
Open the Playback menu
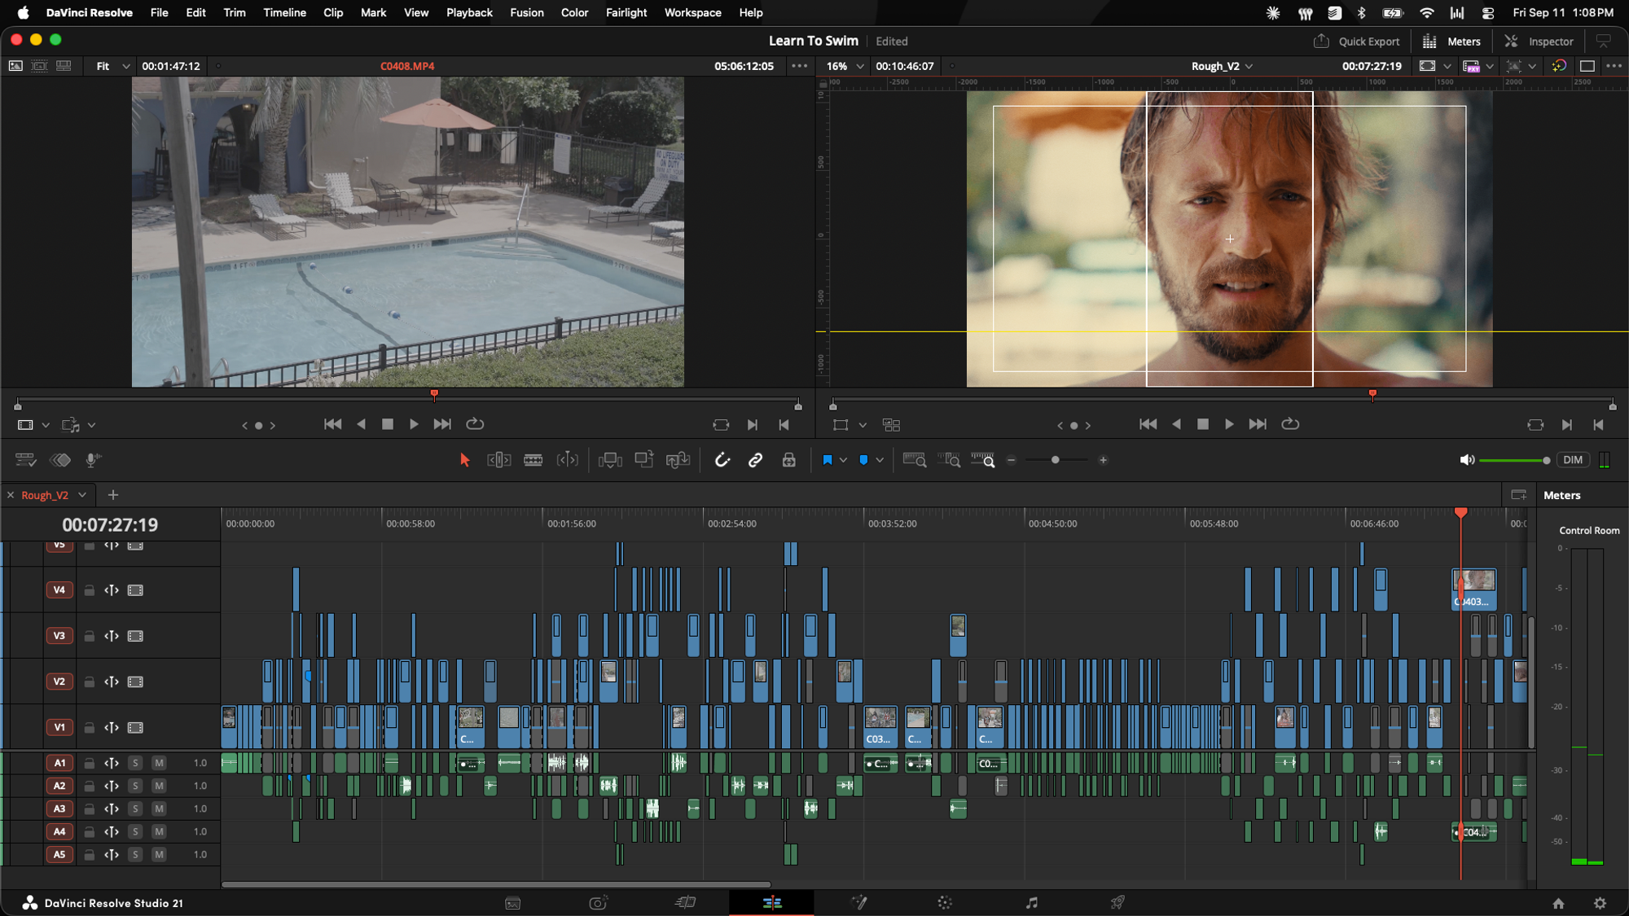click(469, 12)
